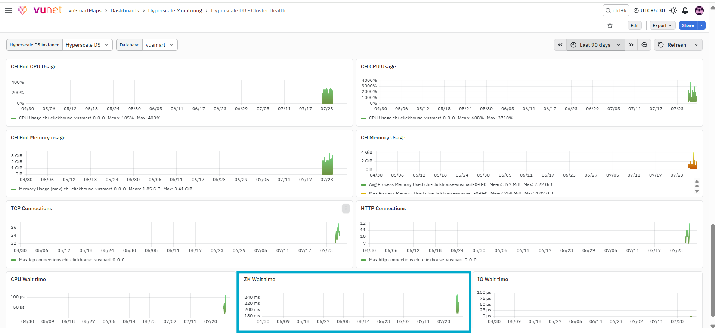Expand Hyperscale DS instance dropdown
Viewport: 715px width, 333px height.
tap(87, 45)
